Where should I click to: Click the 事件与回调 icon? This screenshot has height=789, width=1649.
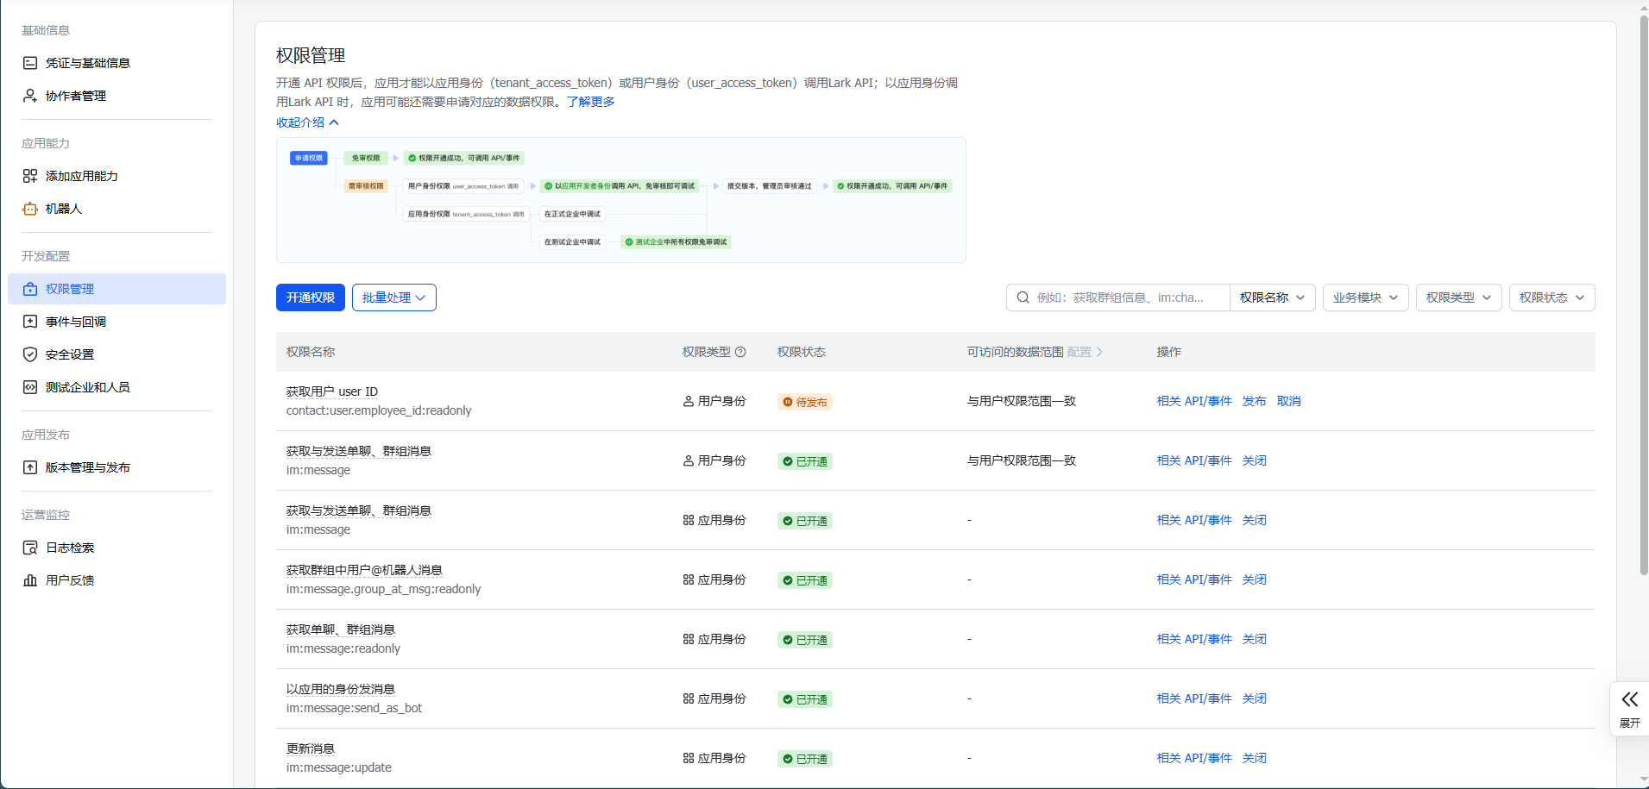30,322
